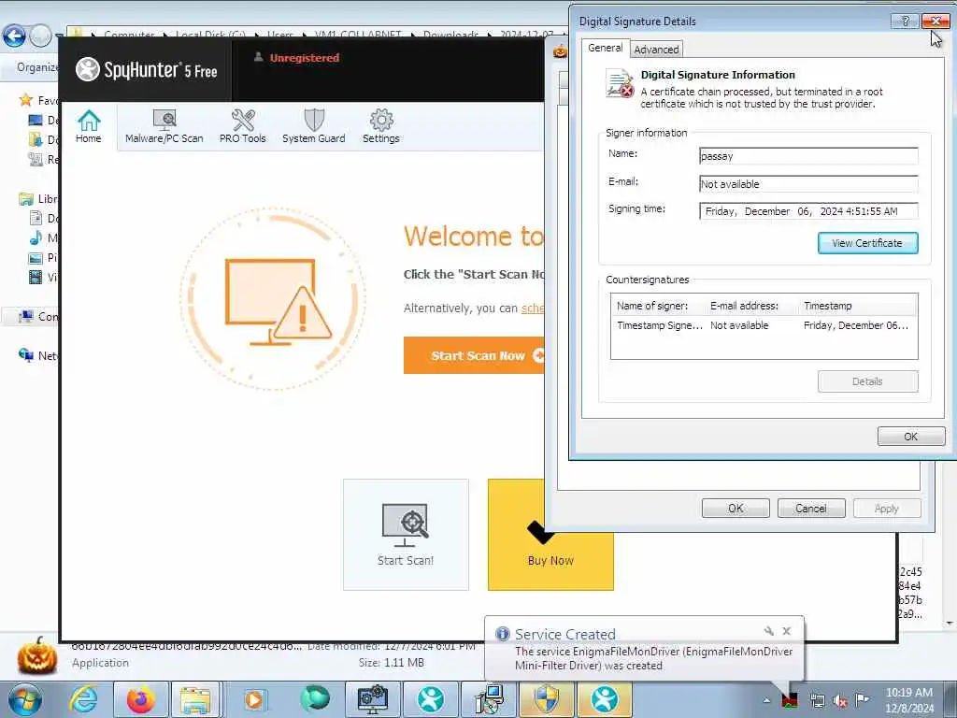Viewport: 957px width, 718px height.
Task: Click the Start Scan! monitor tile
Action: coord(406,534)
